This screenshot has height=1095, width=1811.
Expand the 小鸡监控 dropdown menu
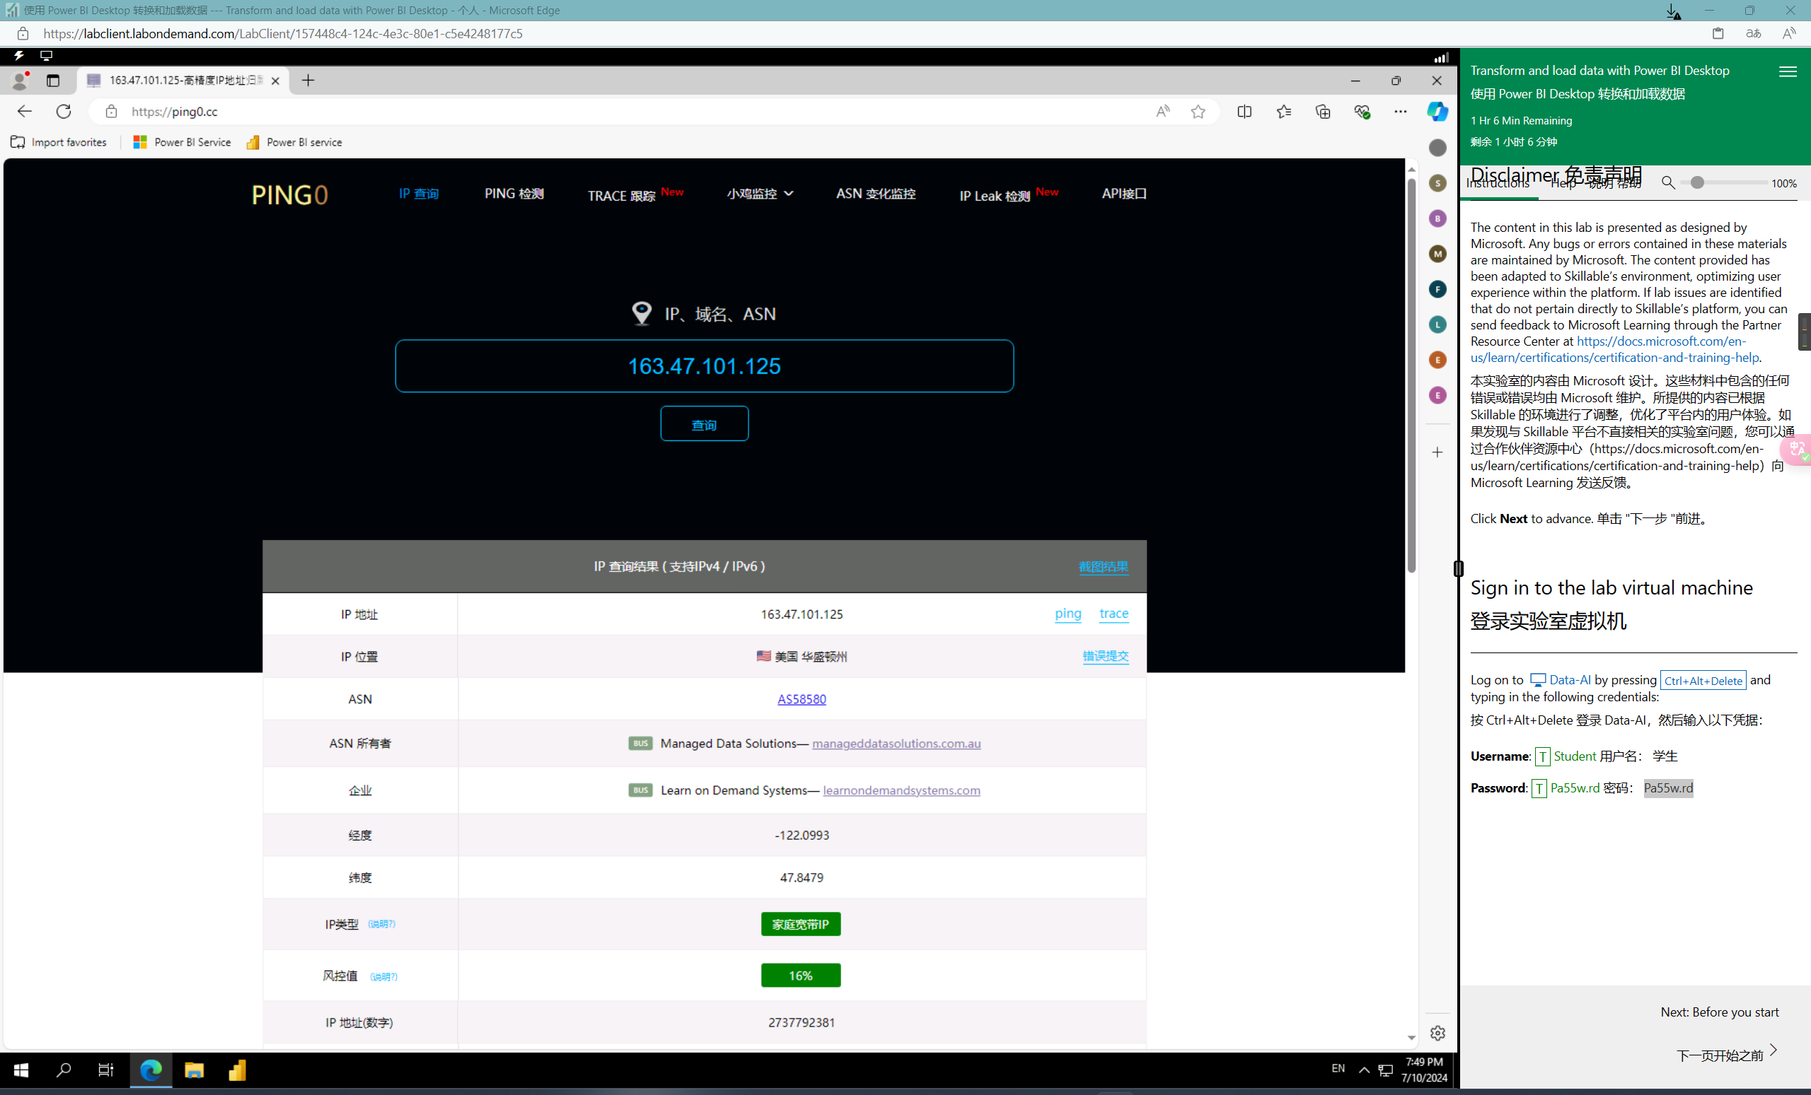(x=759, y=194)
